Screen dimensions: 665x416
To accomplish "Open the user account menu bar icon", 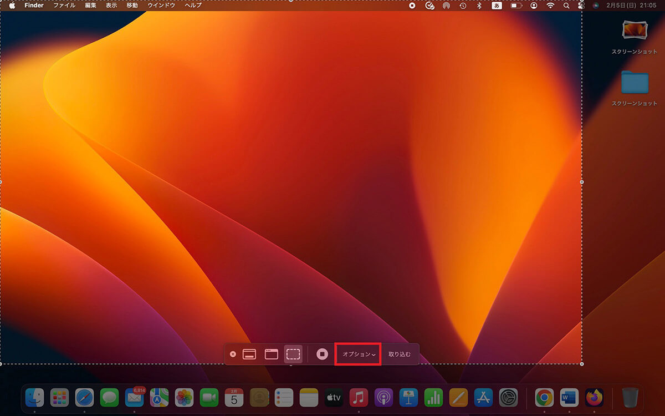I will tap(534, 6).
